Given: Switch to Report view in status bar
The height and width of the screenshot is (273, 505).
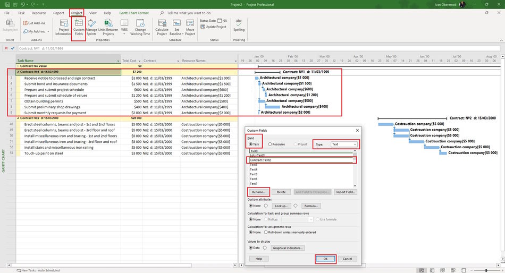Looking at the screenshot, I should (464, 270).
